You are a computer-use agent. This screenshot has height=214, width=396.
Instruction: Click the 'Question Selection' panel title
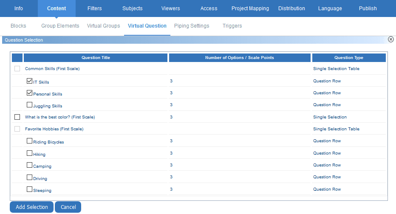24,40
